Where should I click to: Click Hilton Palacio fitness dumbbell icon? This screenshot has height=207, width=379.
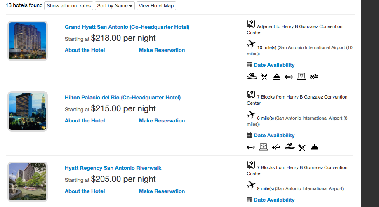251,147
